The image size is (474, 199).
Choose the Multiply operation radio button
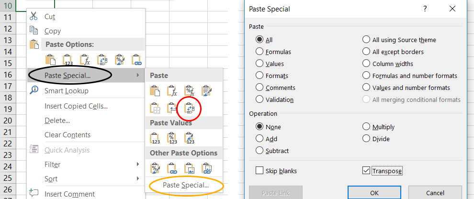click(366, 127)
